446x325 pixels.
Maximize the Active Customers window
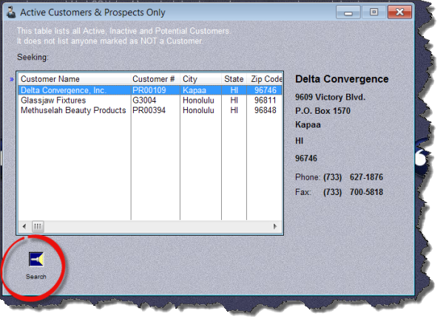click(374, 13)
